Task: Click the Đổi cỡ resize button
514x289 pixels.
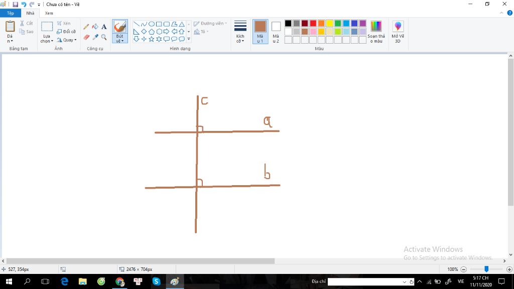Action: pos(66,32)
